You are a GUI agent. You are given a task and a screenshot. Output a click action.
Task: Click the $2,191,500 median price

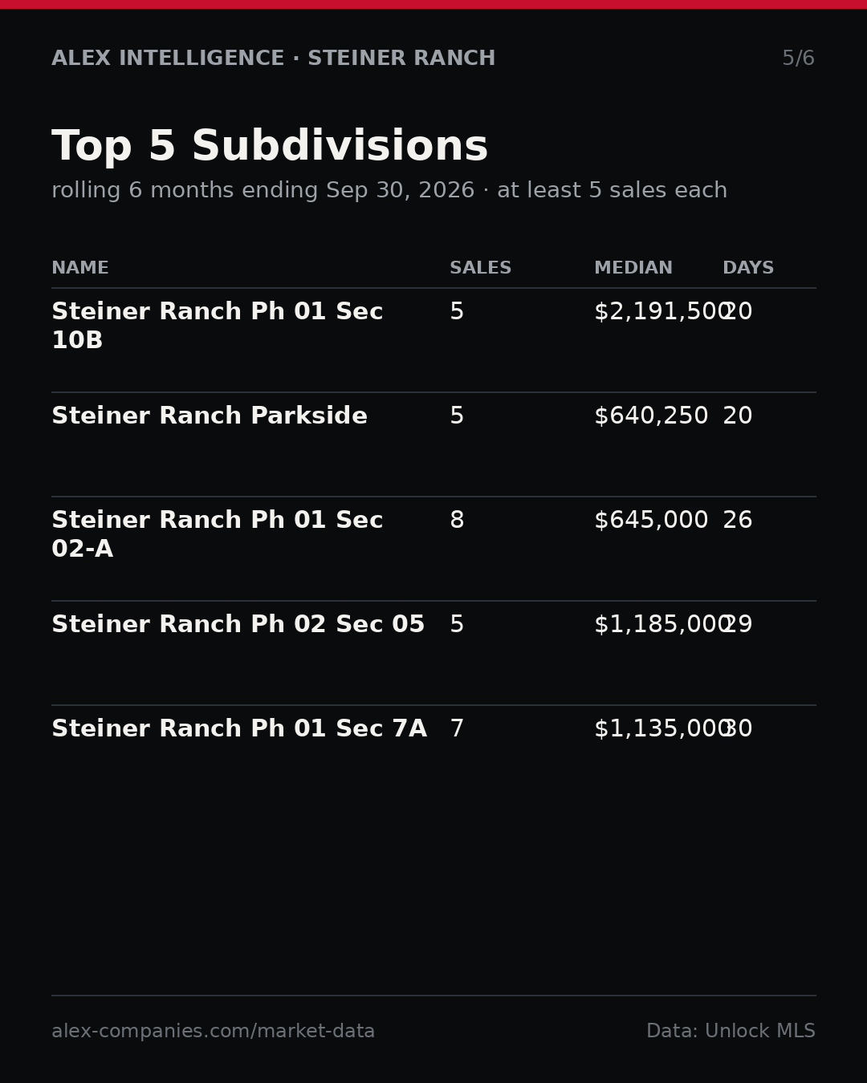point(663,313)
